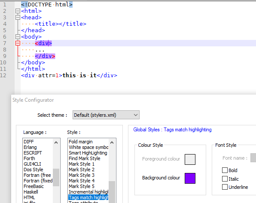This screenshot has height=203, width=256.
Task: Select Fold margin style
Action: (x=88, y=142)
